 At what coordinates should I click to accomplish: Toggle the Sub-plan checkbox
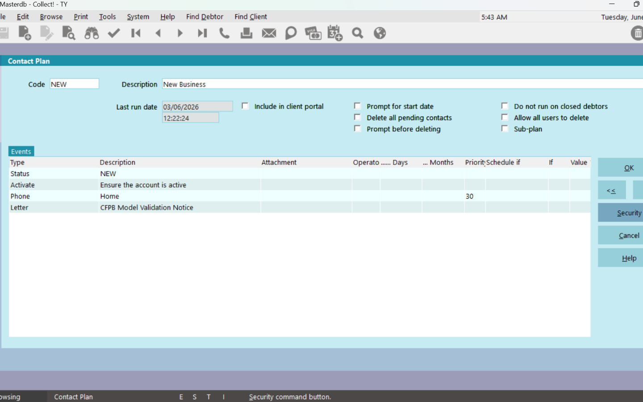point(505,129)
